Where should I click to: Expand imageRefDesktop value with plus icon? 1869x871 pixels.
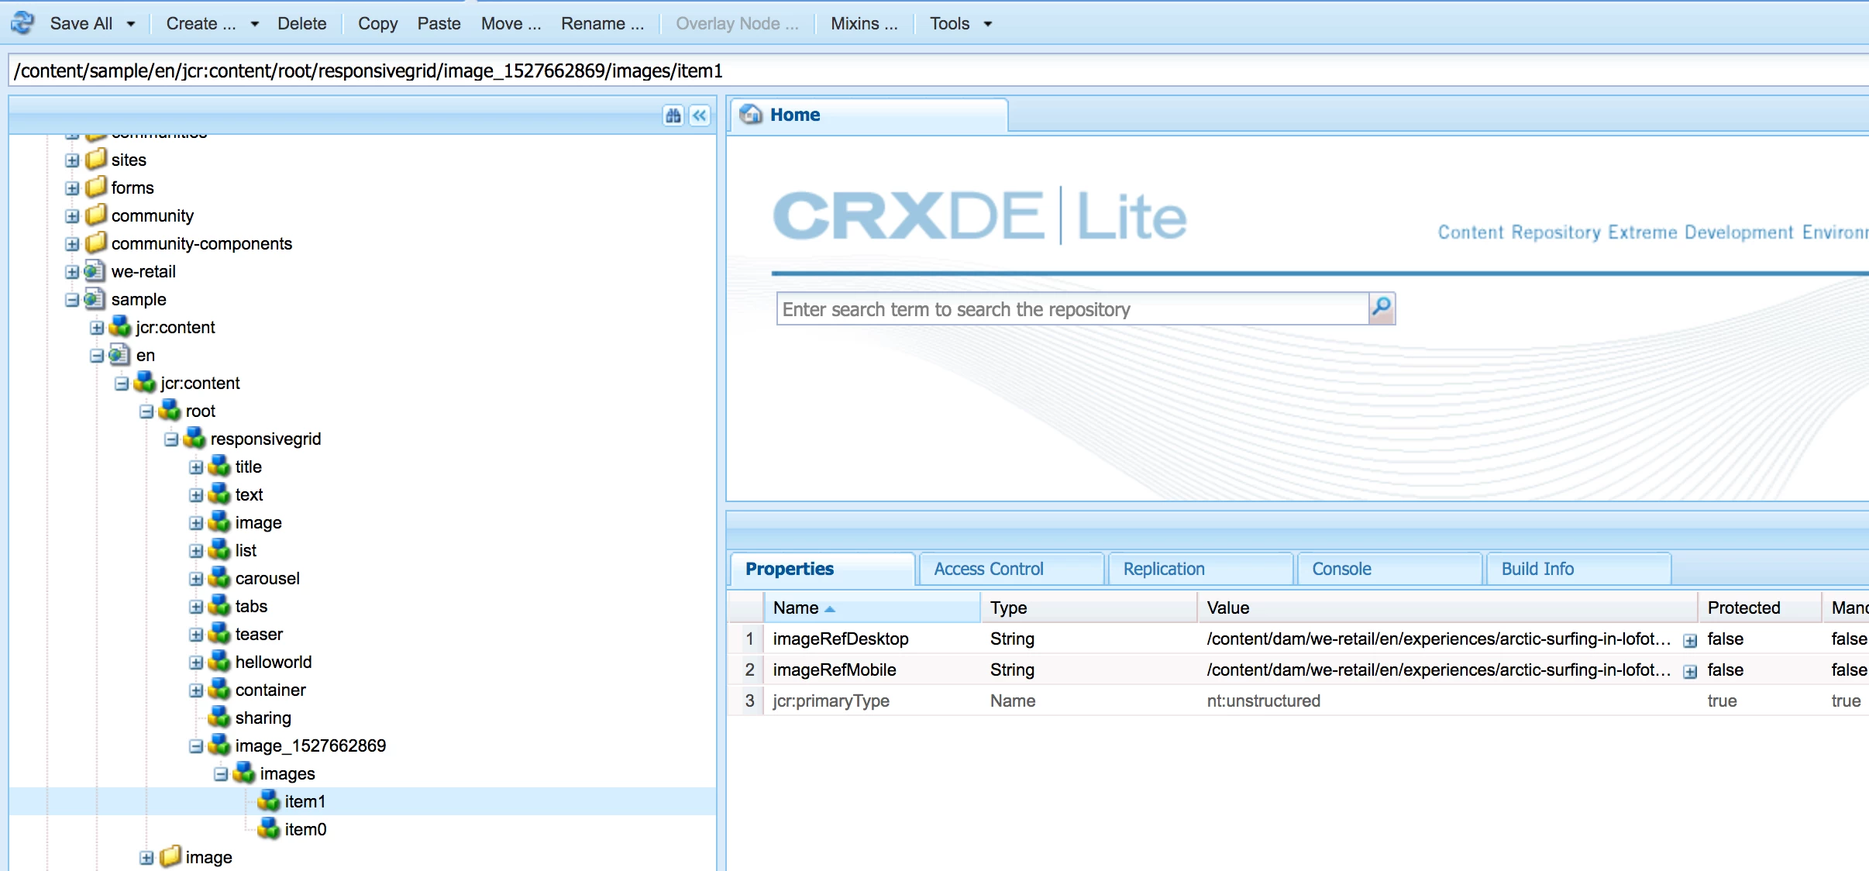pos(1690,640)
